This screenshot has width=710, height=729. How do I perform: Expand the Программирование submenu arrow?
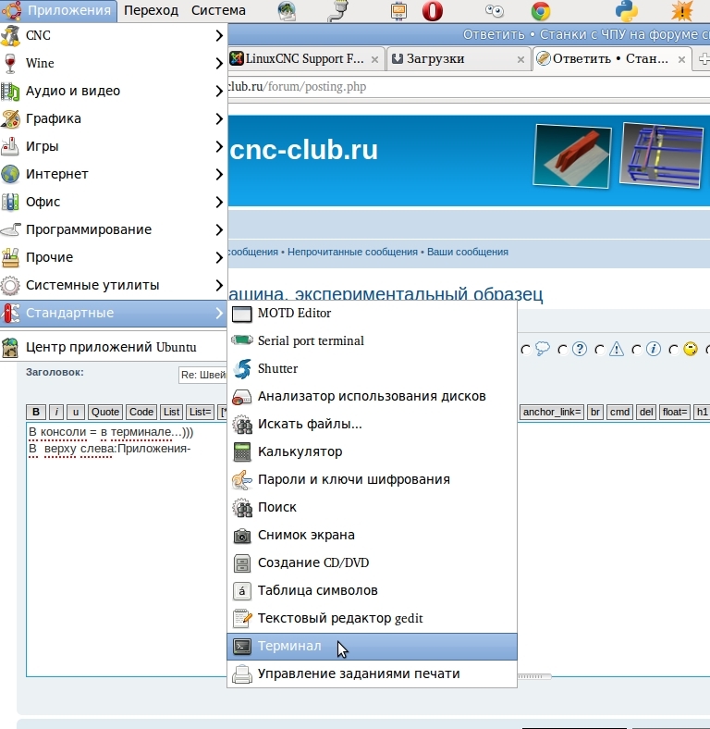pos(219,230)
